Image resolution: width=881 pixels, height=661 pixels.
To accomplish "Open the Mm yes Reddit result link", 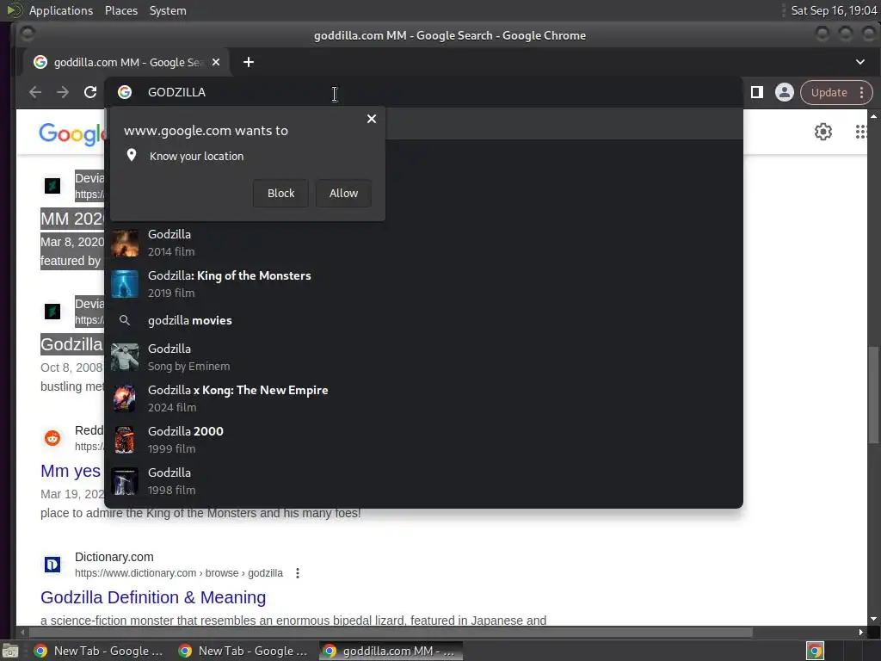I will (x=71, y=471).
